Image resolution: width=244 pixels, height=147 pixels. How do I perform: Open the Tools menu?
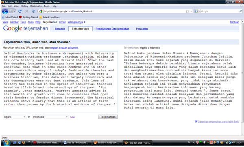[x=46, y=6]
